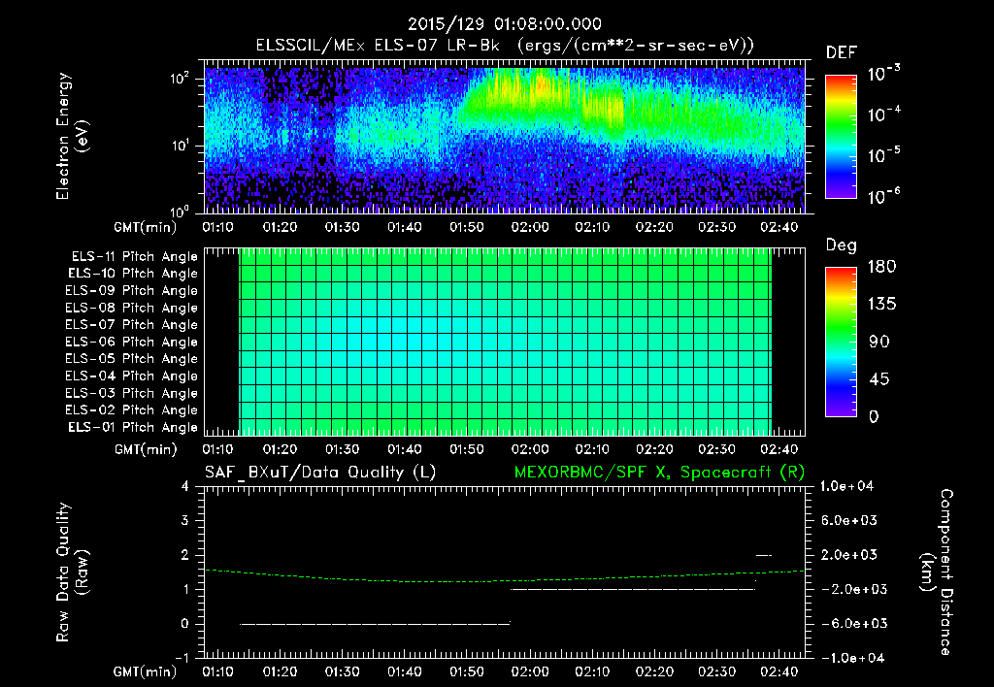Click the Component Distance (km) axis label
The image size is (994, 687).
937,572
